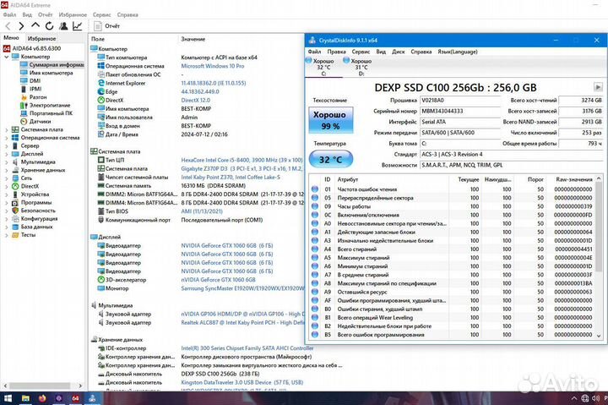Image resolution: width=608 pixels, height=405 pixels.
Task: Click scroll-down arrow of SMART table
Action: click(599, 336)
